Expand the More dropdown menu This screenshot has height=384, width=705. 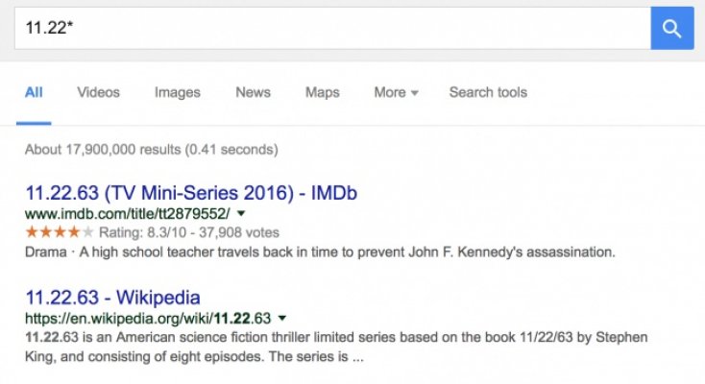click(396, 92)
